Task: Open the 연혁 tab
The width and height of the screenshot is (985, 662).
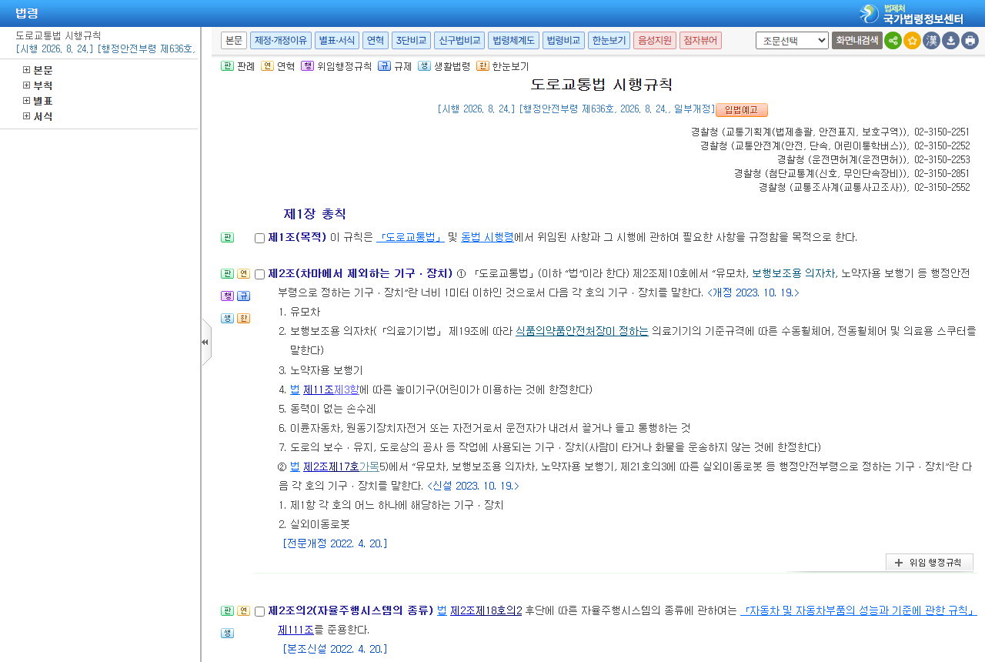Action: click(376, 40)
